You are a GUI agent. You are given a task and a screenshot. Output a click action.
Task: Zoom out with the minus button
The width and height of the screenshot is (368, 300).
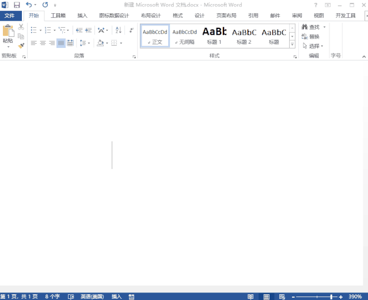click(x=293, y=297)
